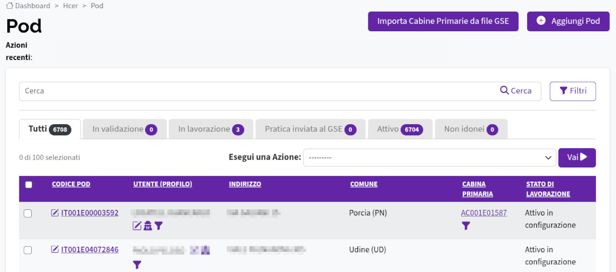Open pod IT001E00003592
This screenshot has height=272, width=616.
click(x=90, y=213)
